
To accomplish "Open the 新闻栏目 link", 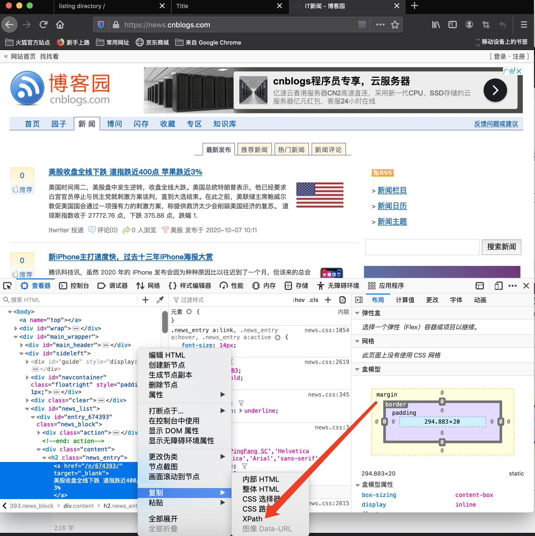I will coord(392,190).
